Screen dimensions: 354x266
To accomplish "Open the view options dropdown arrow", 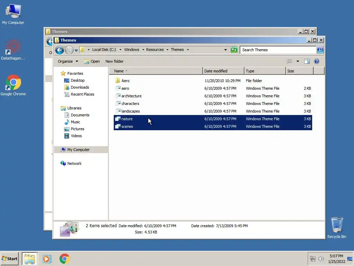I will pyautogui.click(x=298, y=61).
